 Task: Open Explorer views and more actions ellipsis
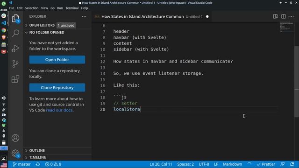click(x=84, y=17)
